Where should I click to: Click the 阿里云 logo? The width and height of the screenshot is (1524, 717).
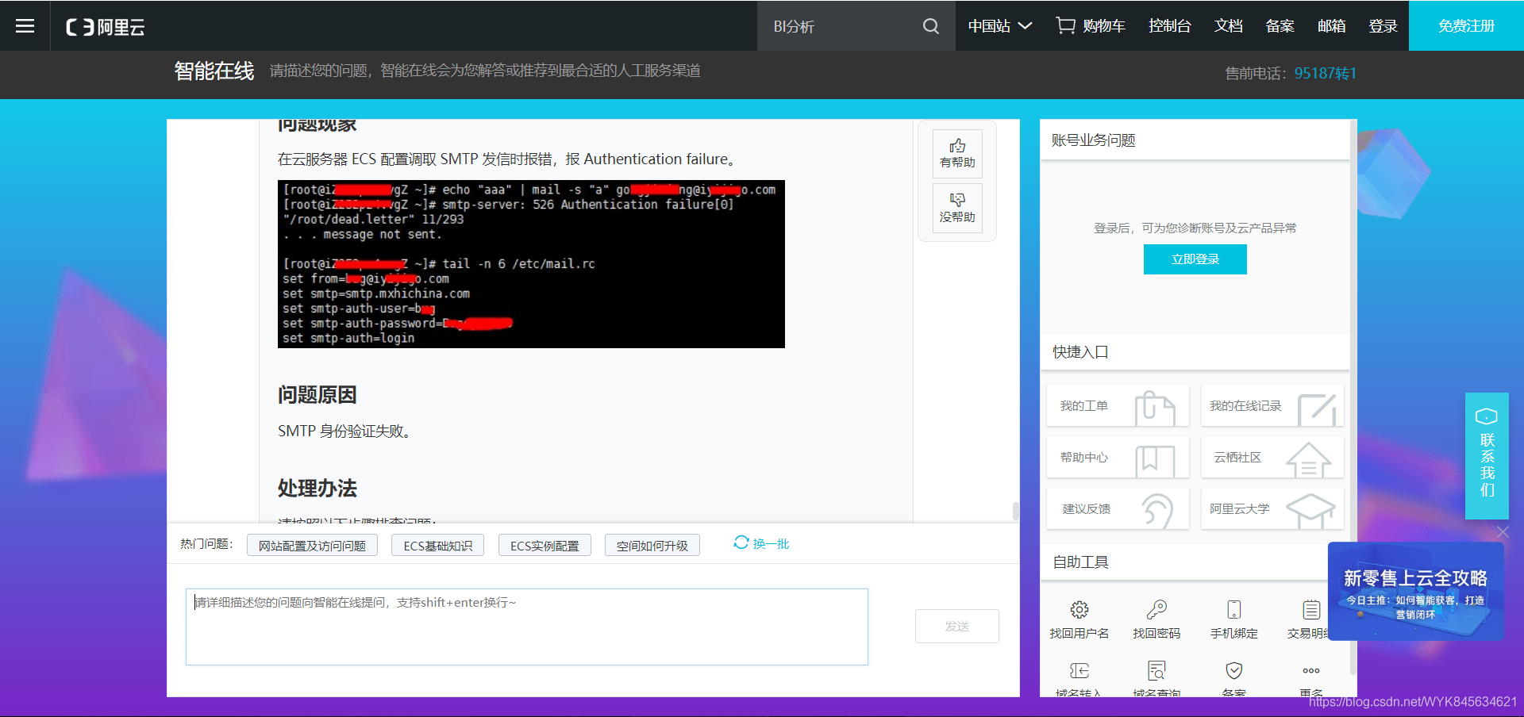click(x=104, y=25)
